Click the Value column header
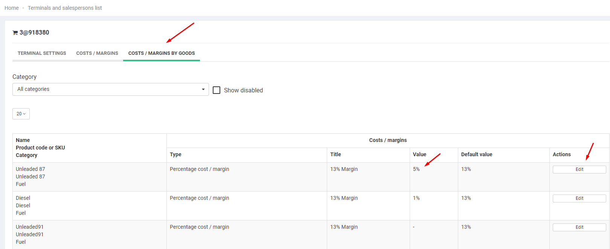 pos(419,155)
